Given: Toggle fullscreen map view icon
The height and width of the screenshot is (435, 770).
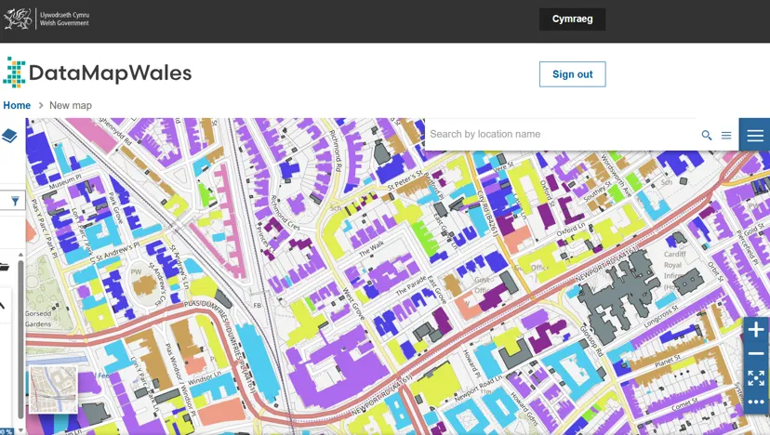Looking at the screenshot, I should pyautogui.click(x=756, y=378).
